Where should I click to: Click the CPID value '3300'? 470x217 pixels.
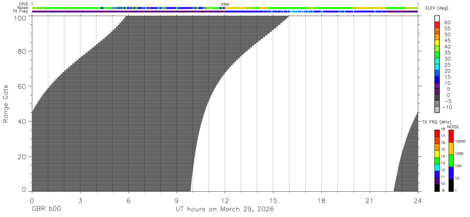[x=225, y=4]
